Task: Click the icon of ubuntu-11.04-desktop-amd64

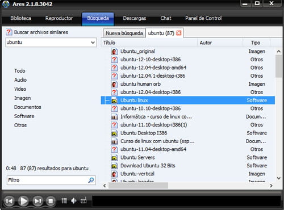Action: [114, 149]
